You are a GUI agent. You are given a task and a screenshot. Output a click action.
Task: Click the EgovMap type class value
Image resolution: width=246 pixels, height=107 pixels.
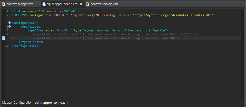pyautogui.click(x=125, y=30)
